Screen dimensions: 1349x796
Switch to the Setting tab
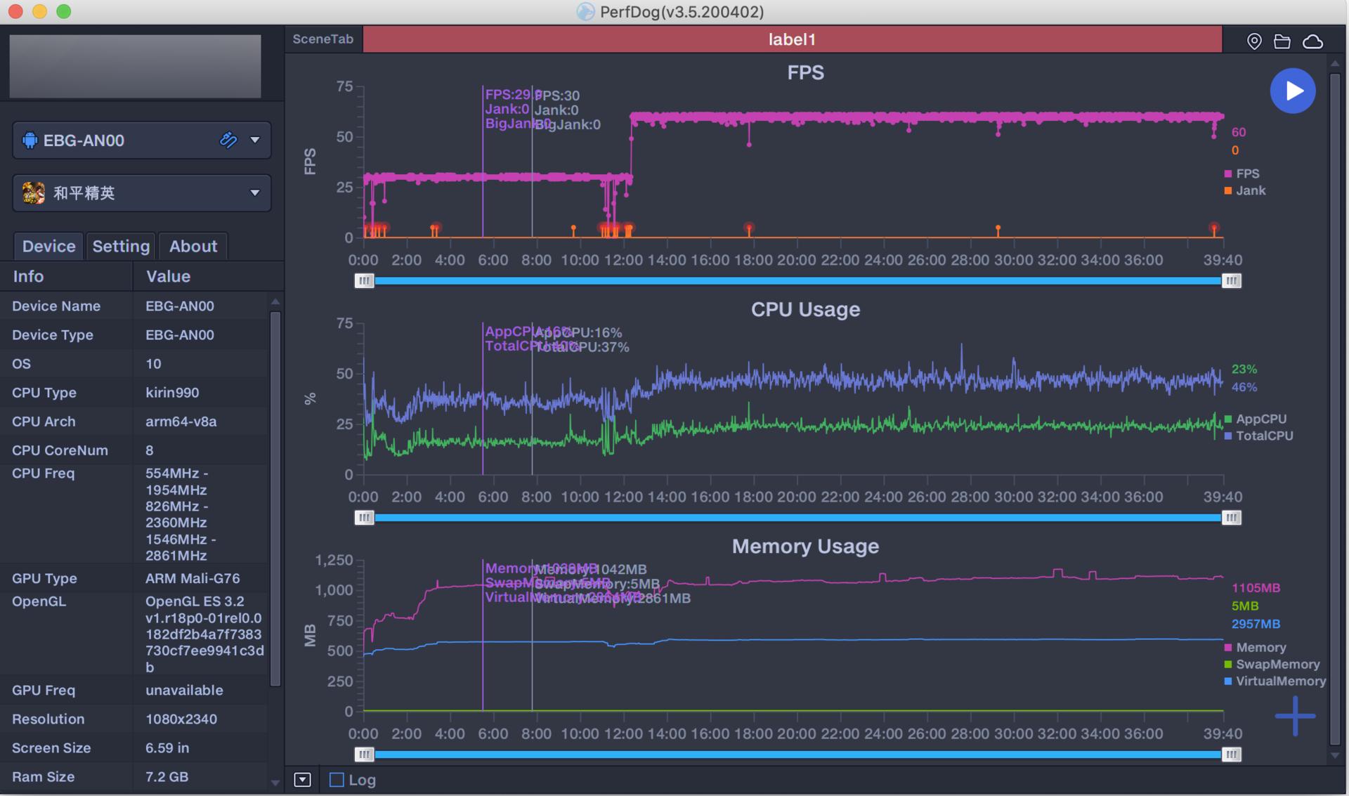[x=121, y=246]
